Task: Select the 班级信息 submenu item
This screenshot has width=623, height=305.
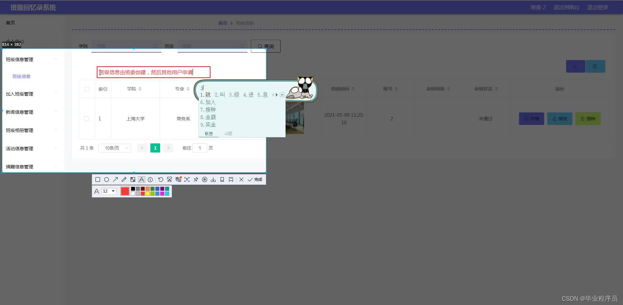Action: 21,76
